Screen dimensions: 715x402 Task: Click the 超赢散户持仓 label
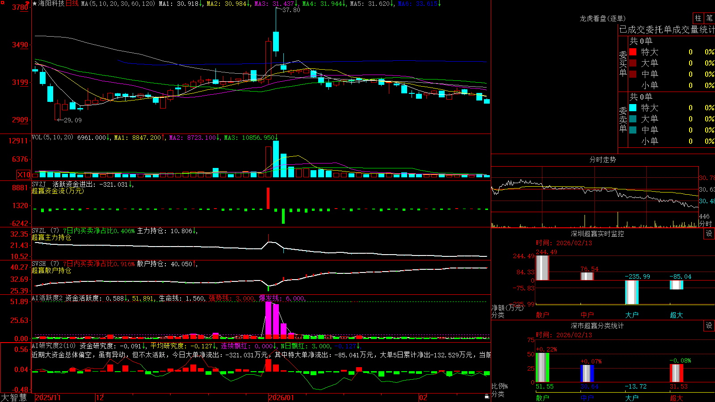tap(51, 271)
